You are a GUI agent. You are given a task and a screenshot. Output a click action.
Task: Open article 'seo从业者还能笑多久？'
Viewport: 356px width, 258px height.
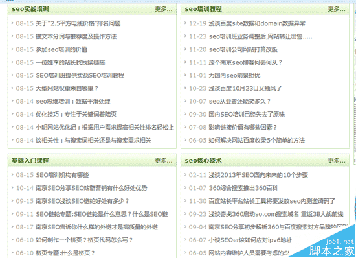239,101
